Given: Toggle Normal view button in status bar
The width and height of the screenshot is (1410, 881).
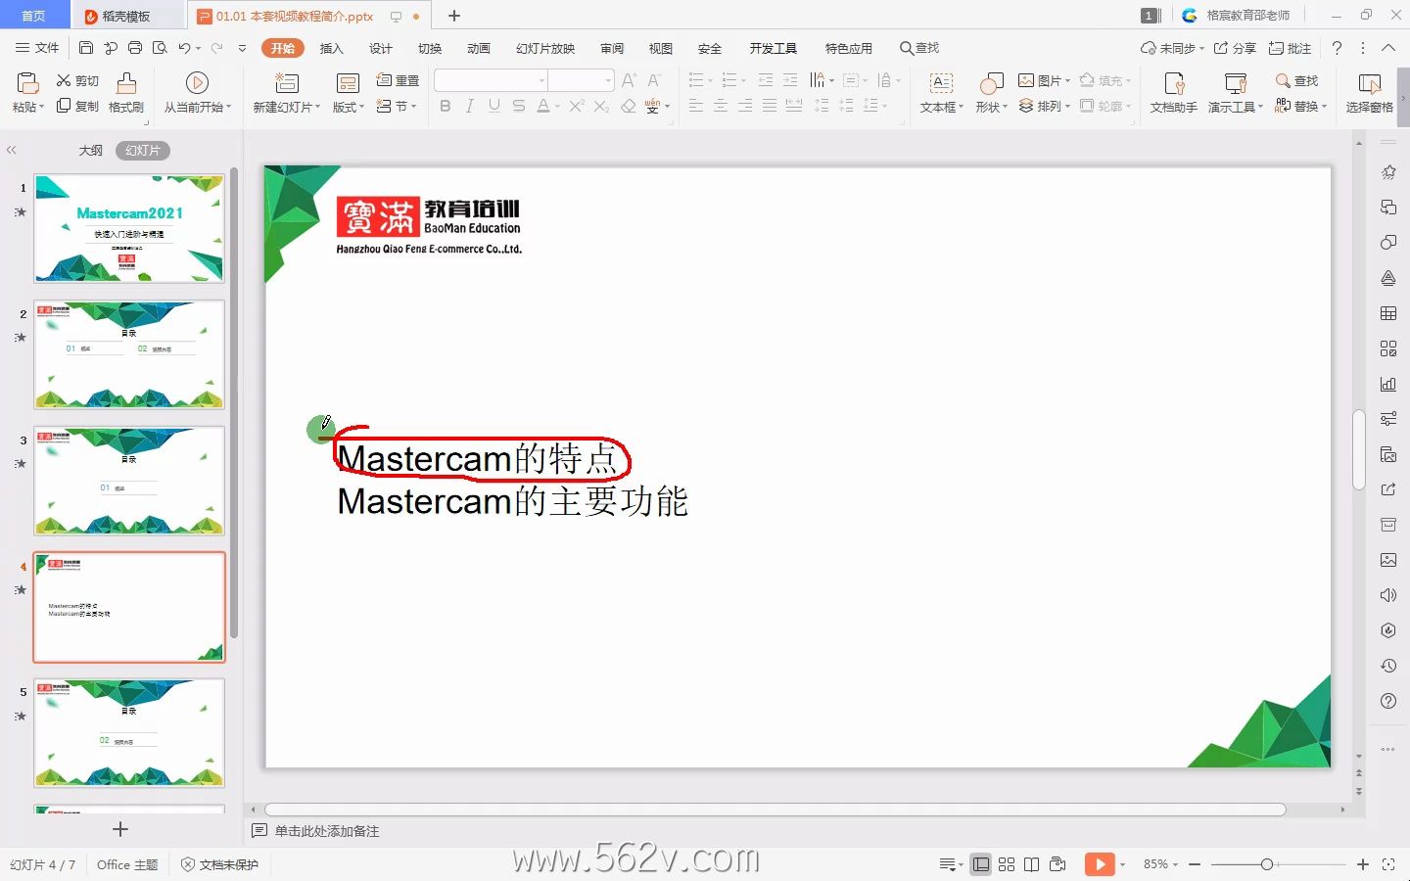Looking at the screenshot, I should [981, 864].
